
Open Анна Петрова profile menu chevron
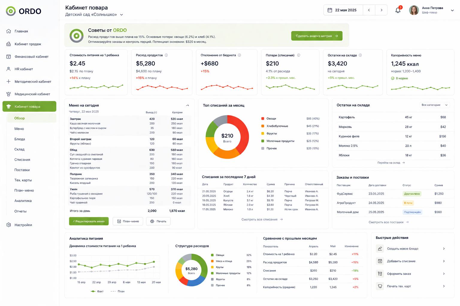(452, 10)
